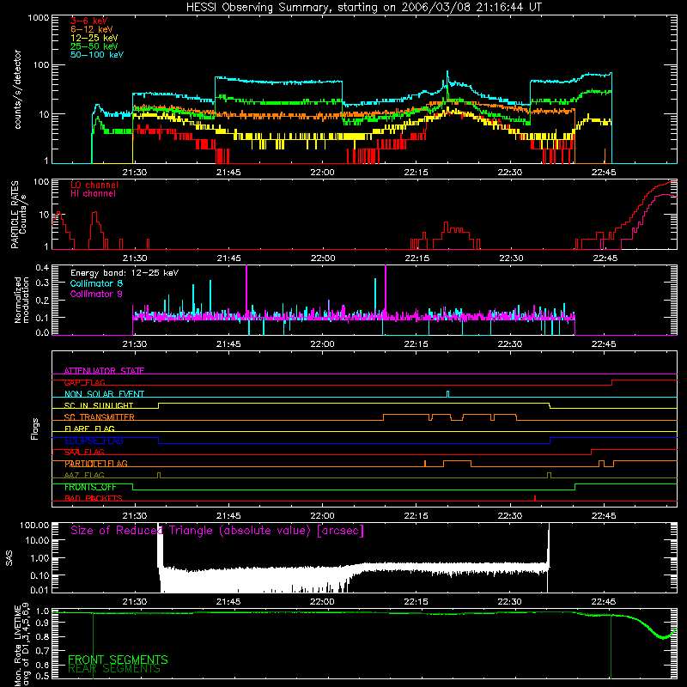Click the NON_SOLAR_EVENT pulse near 22:20
The width and height of the screenshot is (687, 687).
click(x=447, y=393)
